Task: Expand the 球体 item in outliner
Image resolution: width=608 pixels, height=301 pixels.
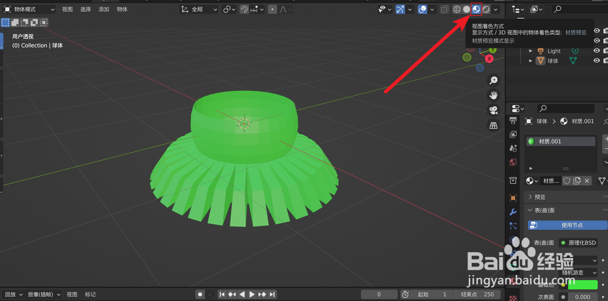Action: pos(530,61)
